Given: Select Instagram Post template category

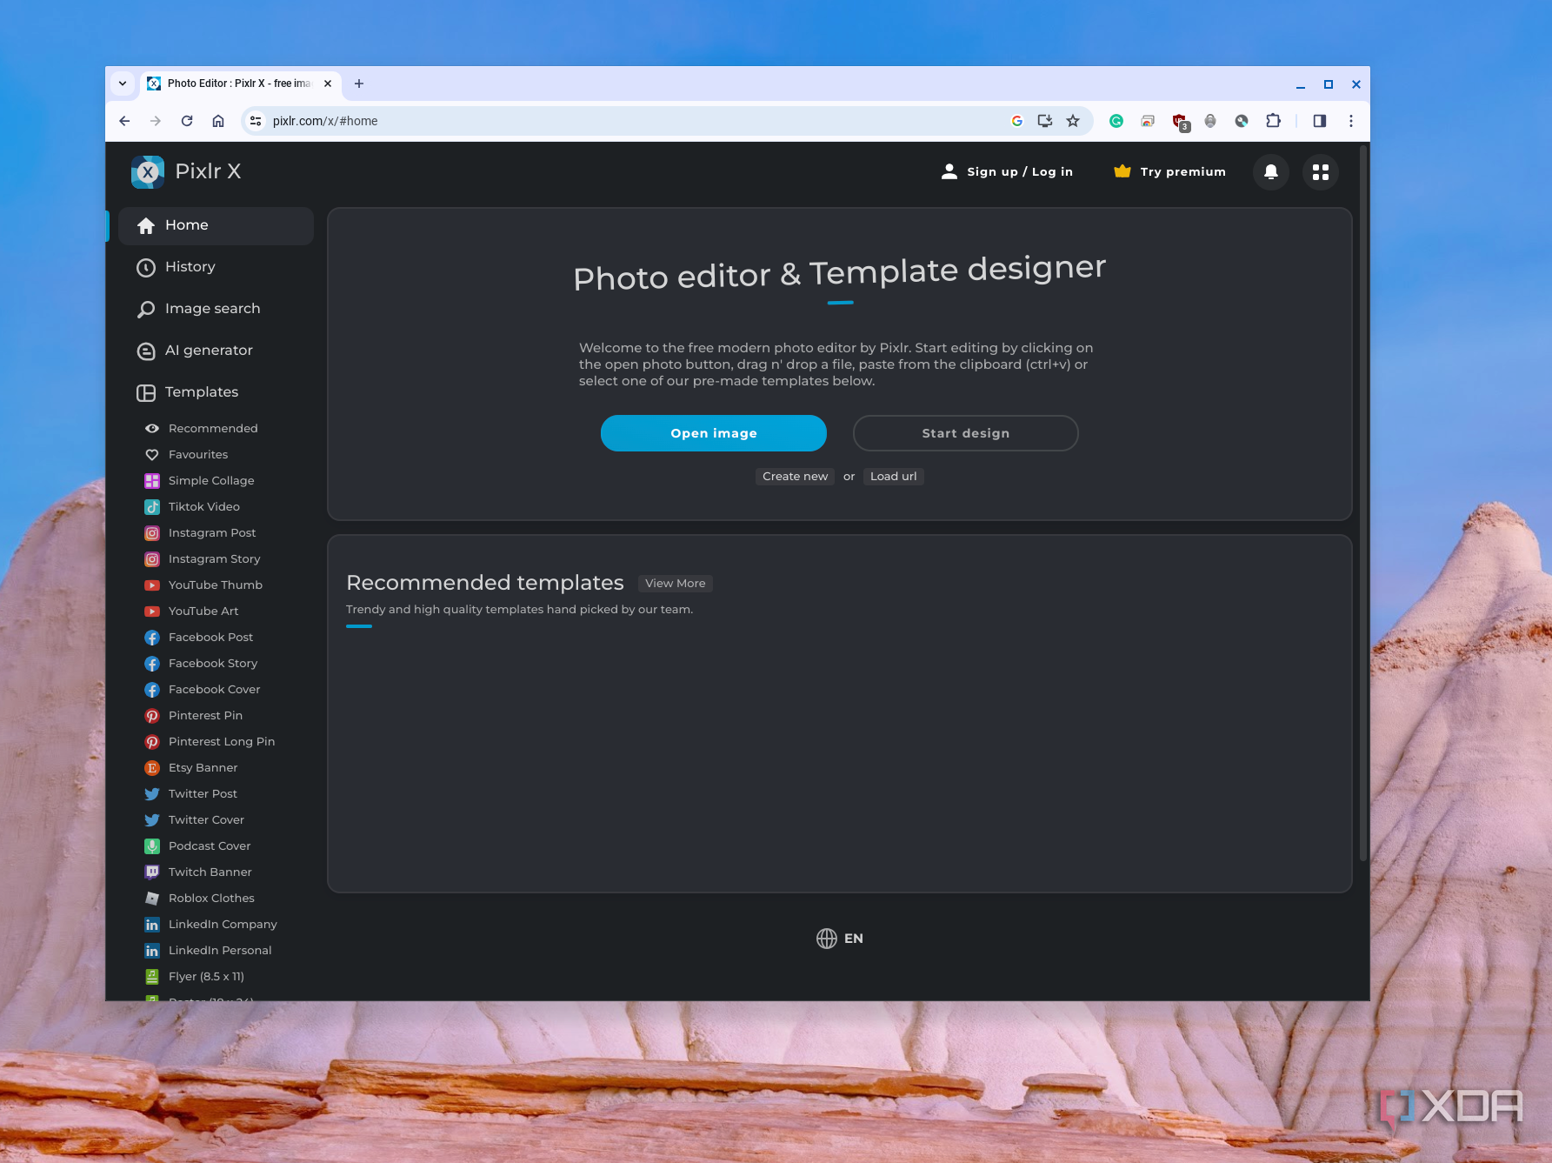Looking at the screenshot, I should point(200,533).
